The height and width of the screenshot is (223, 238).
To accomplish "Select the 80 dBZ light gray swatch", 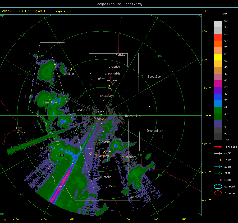I will [218, 24].
